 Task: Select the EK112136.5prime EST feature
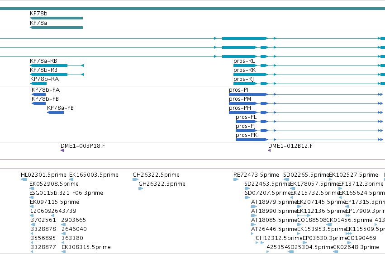pos(304,216)
